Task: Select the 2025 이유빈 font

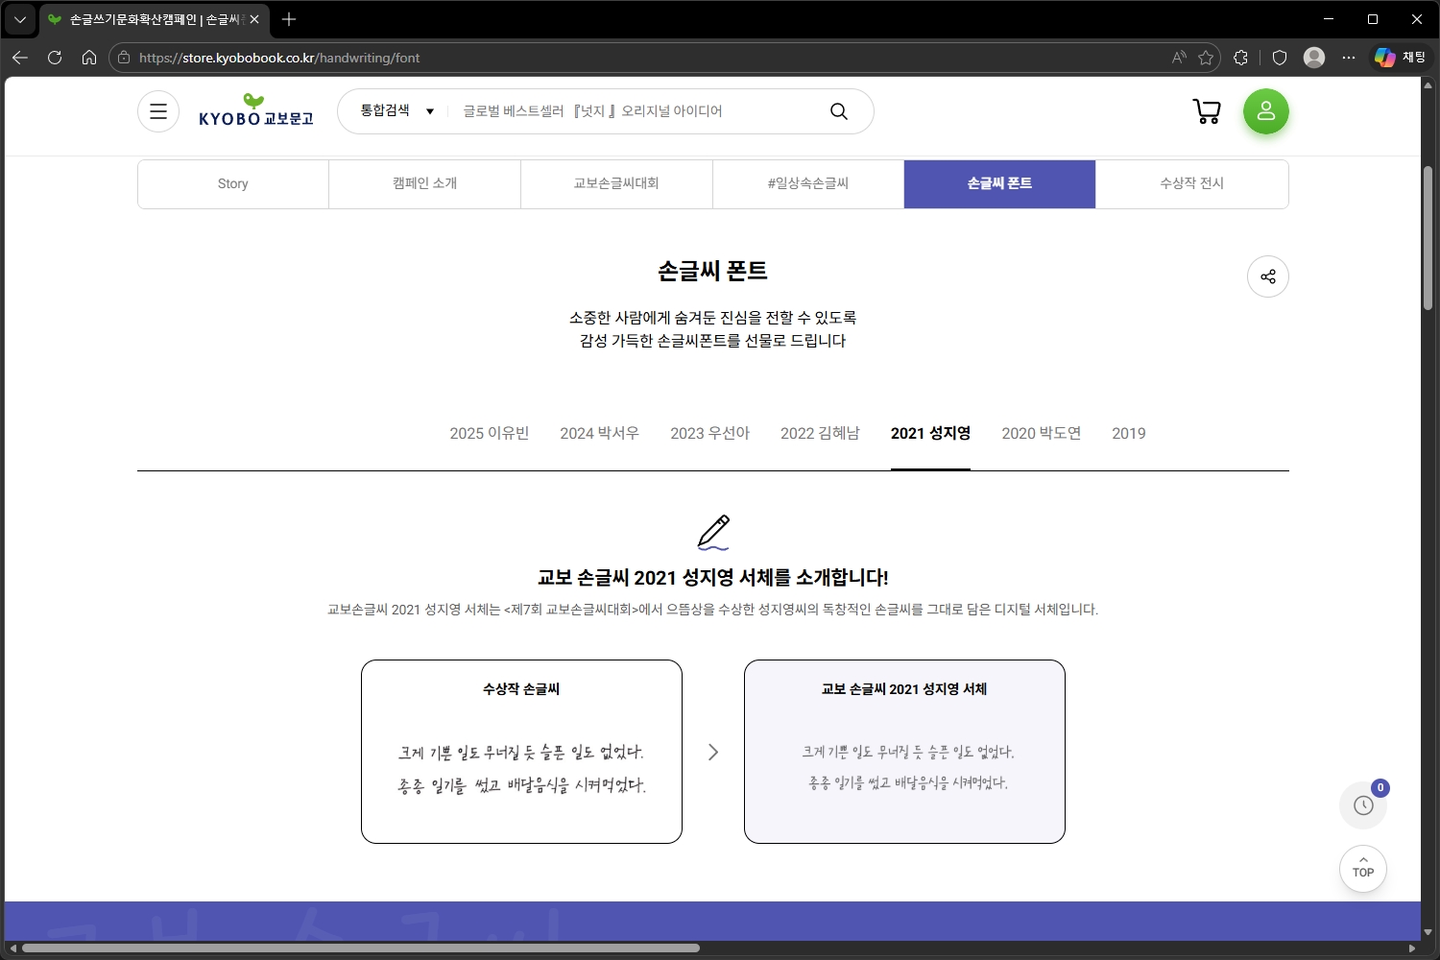Action: pyautogui.click(x=490, y=433)
